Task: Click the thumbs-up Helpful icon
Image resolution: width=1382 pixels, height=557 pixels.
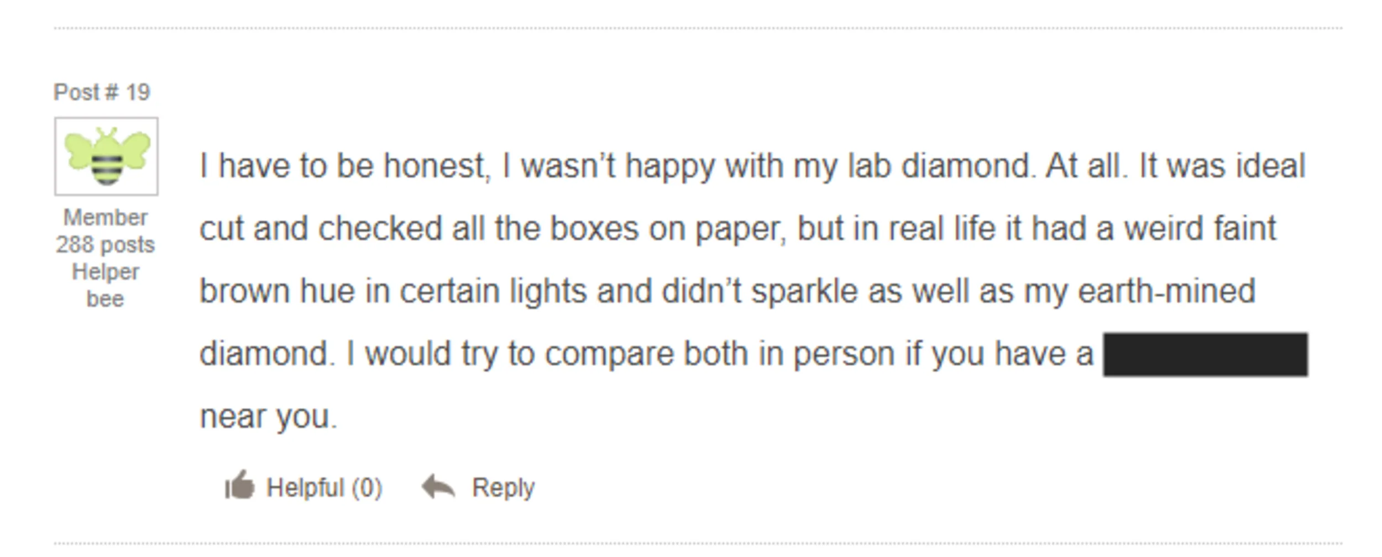Action: point(239,485)
